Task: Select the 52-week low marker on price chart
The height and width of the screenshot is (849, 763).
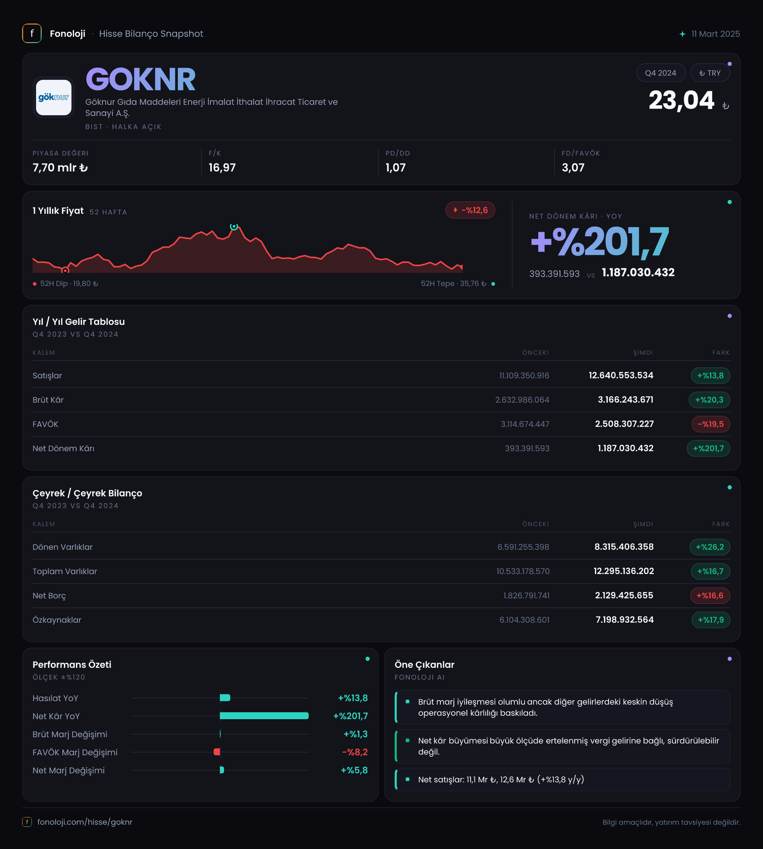Action: pos(65,270)
